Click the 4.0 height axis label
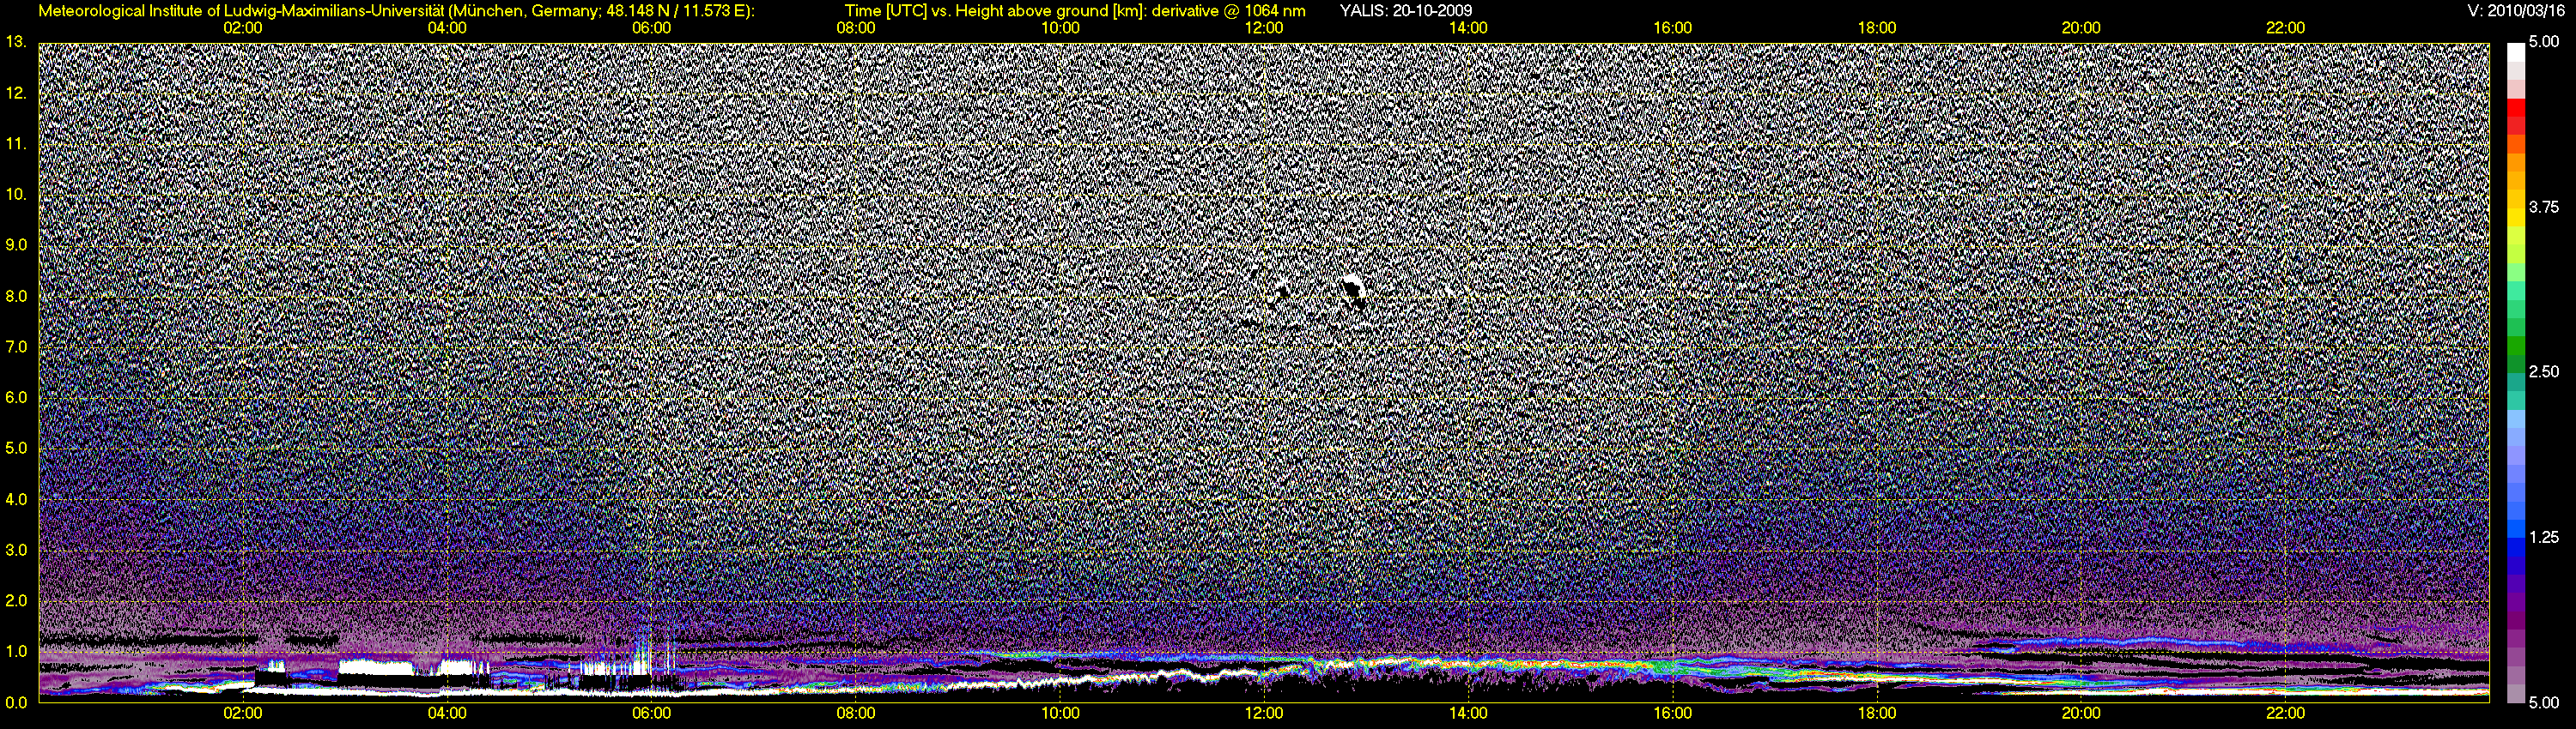 (15, 499)
